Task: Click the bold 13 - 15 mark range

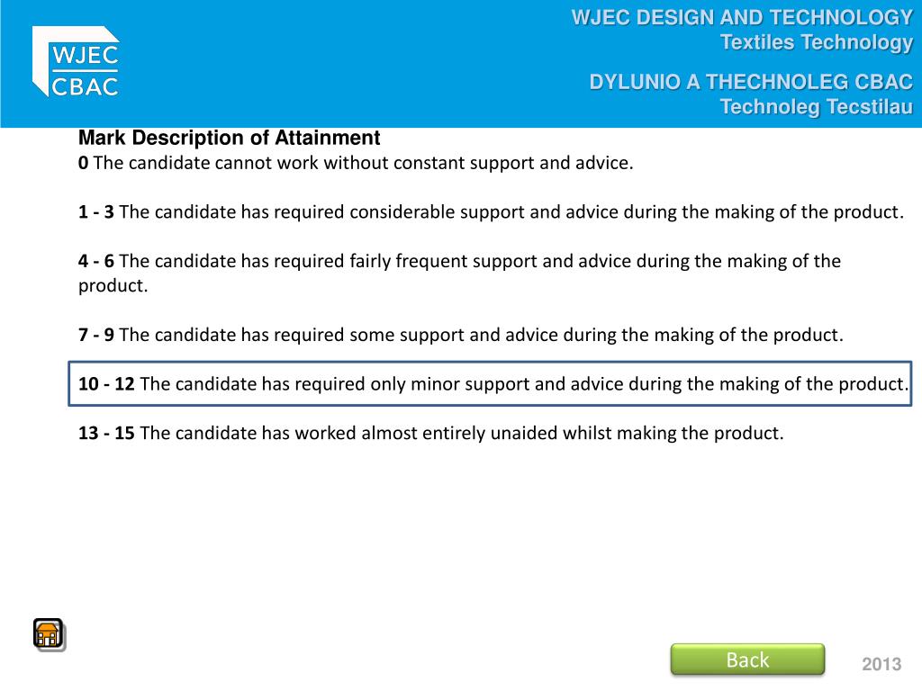Action: pyautogui.click(x=106, y=433)
